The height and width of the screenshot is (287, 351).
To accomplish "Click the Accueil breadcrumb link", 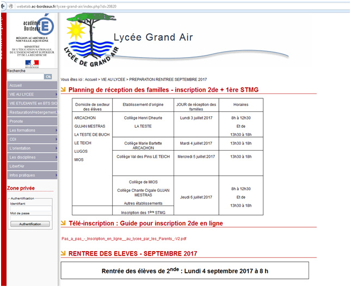I will tap(91, 79).
